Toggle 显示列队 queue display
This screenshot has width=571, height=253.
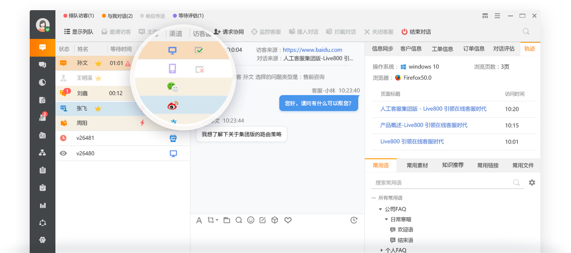pyautogui.click(x=79, y=32)
